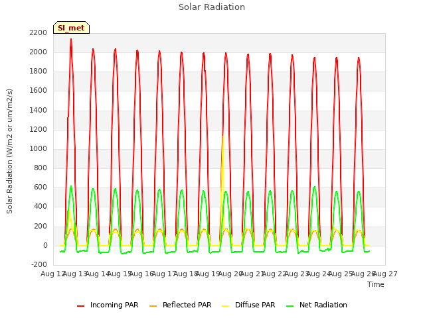Click the 2000 y-axis tick label
This screenshot has width=425, height=318.
39,52
